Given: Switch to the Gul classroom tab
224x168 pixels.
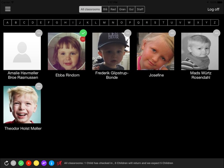Looking at the screenshot, I should click(131, 9).
